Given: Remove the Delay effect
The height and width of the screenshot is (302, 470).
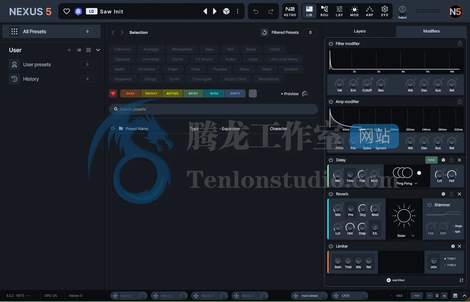Looking at the screenshot, I should (459, 160).
